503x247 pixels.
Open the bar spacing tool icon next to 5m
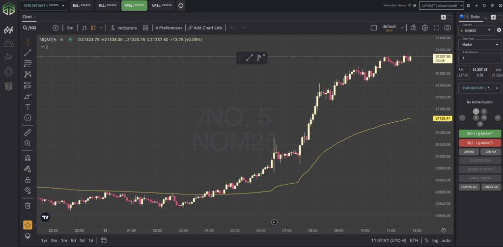pyautogui.click(x=84, y=28)
